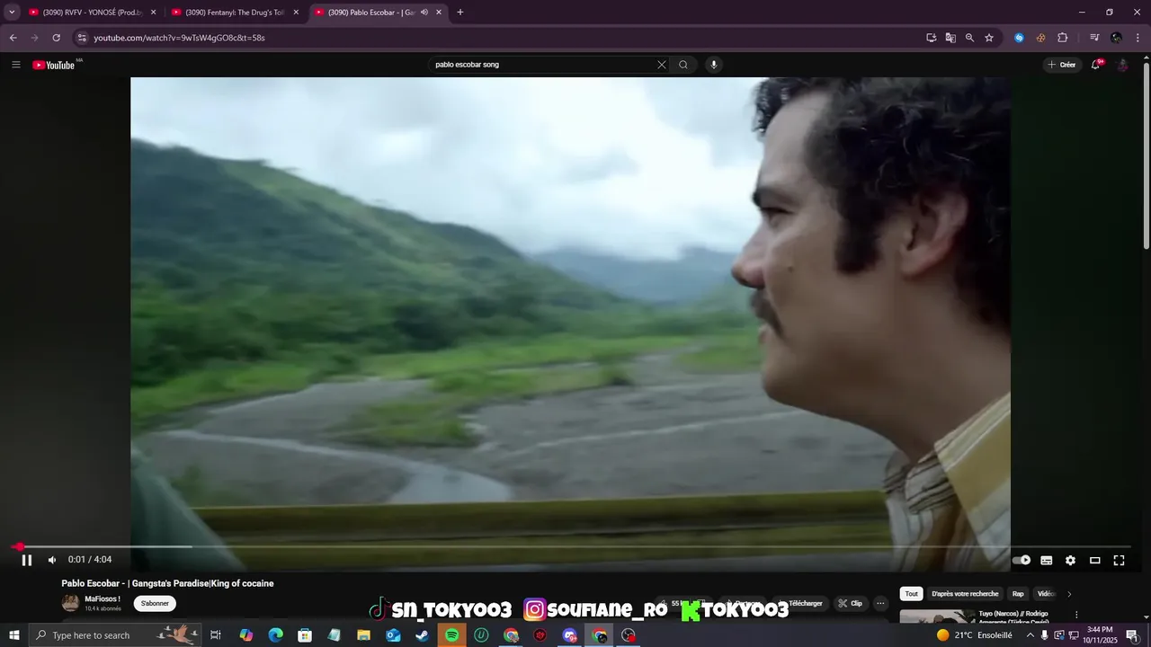Open the YouTube guide hamburger menu
This screenshot has width=1151, height=647.
[x=15, y=65]
